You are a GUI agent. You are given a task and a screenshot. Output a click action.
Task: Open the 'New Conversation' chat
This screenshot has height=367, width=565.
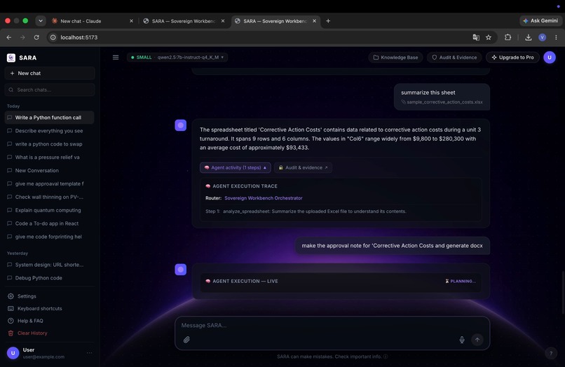click(49, 170)
